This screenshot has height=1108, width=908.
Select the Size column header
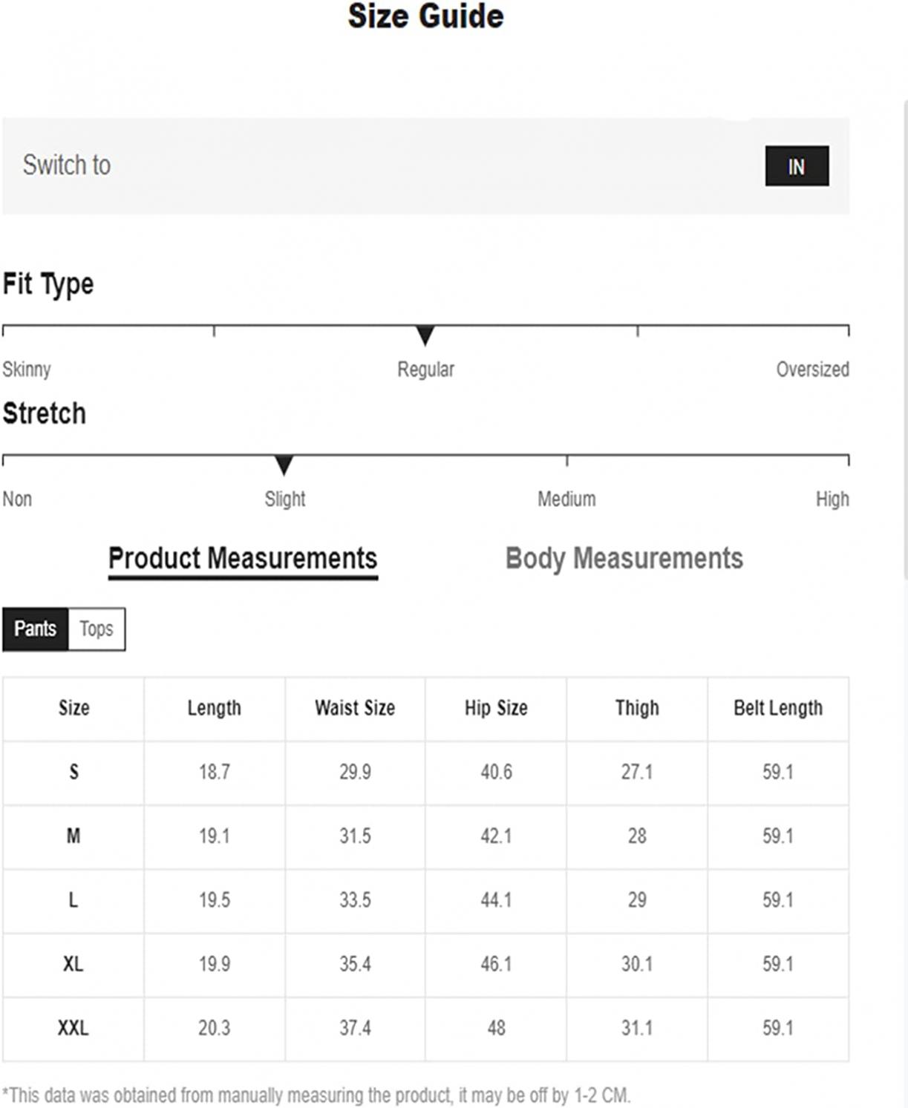tap(74, 709)
